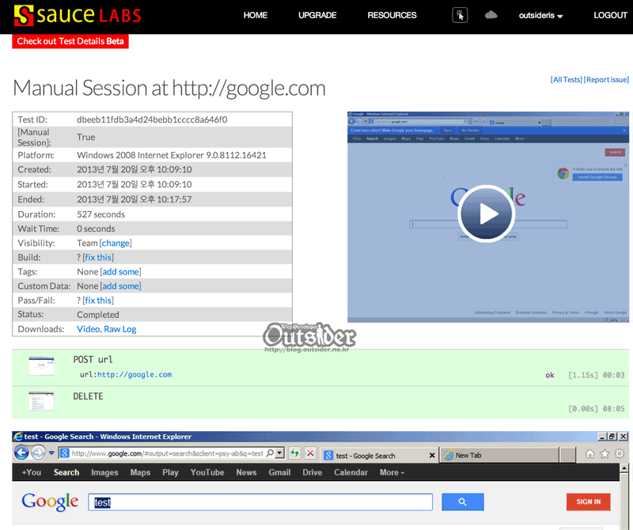Click add some link for Tags

point(120,271)
